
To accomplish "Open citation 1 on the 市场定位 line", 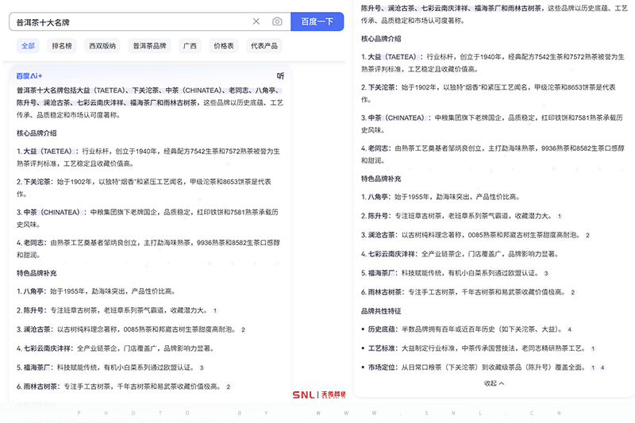I will pos(593,367).
